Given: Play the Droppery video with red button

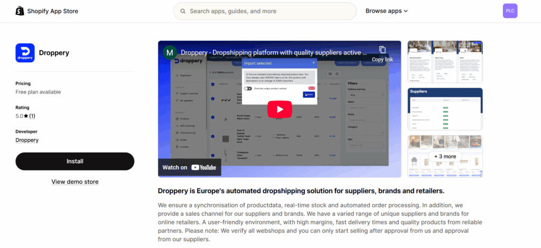Looking at the screenshot, I should pyautogui.click(x=279, y=109).
